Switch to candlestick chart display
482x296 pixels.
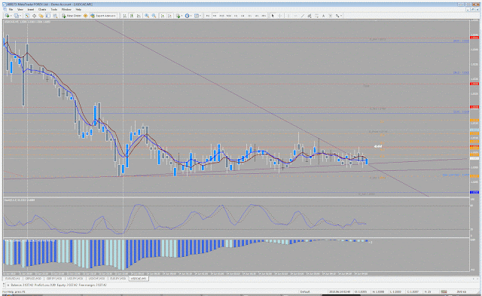click(x=132, y=16)
